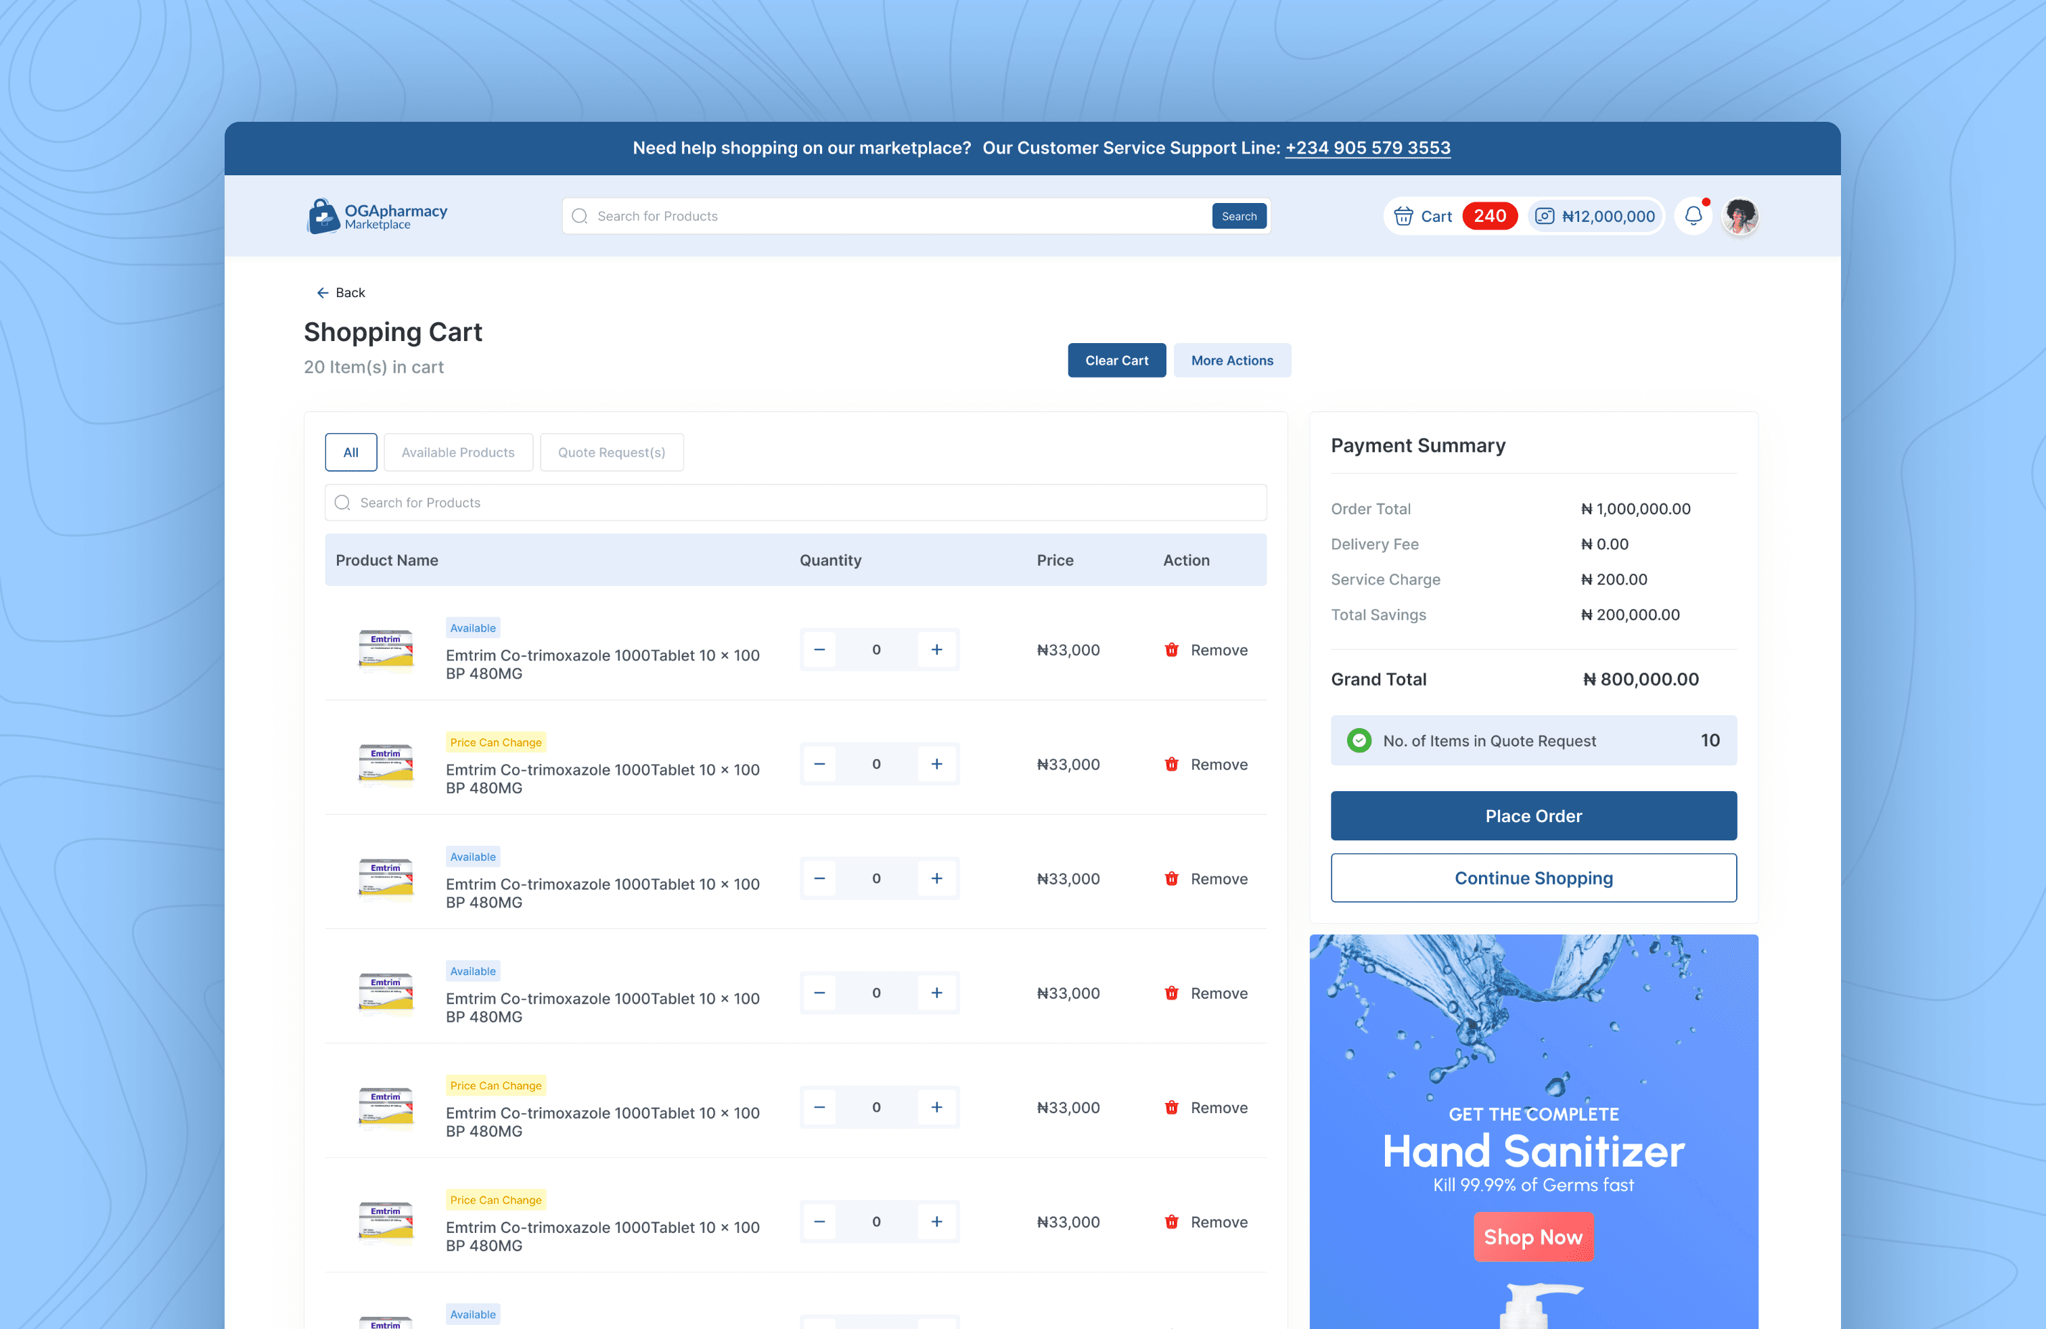Viewport: 2046px width, 1329px height.
Task: Click the wallet balance ₦12,000,000
Action: [1608, 216]
